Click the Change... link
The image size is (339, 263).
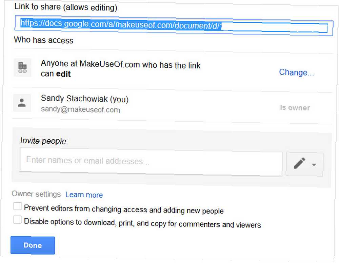tap(296, 73)
